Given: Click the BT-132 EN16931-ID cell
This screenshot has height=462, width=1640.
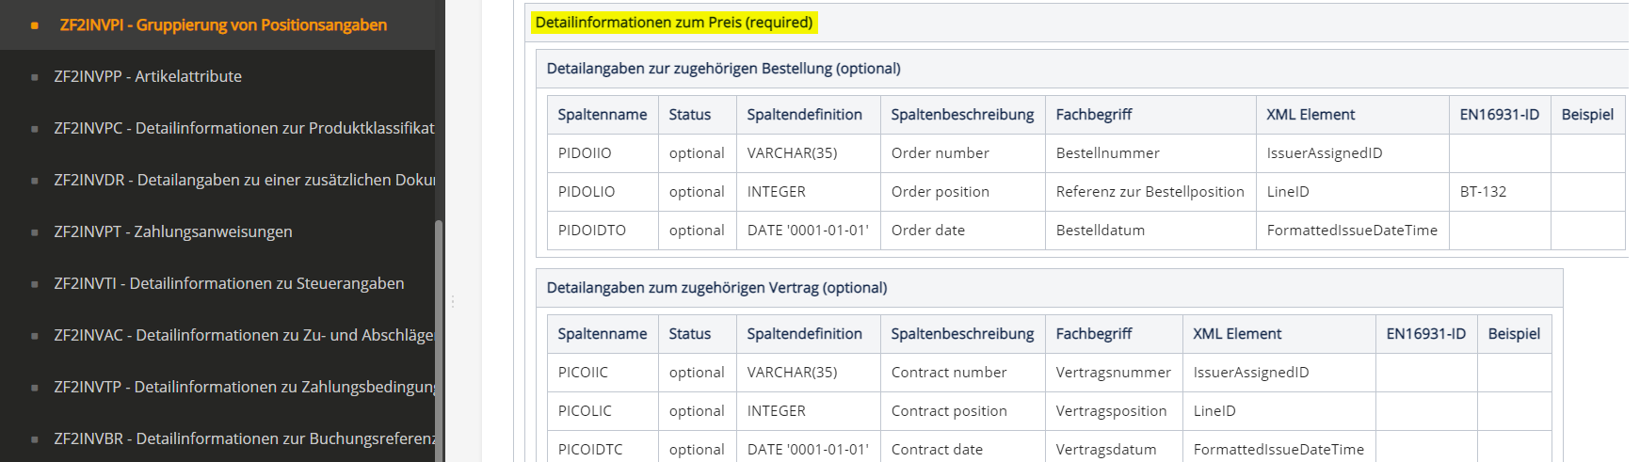Looking at the screenshot, I should click(1483, 192).
